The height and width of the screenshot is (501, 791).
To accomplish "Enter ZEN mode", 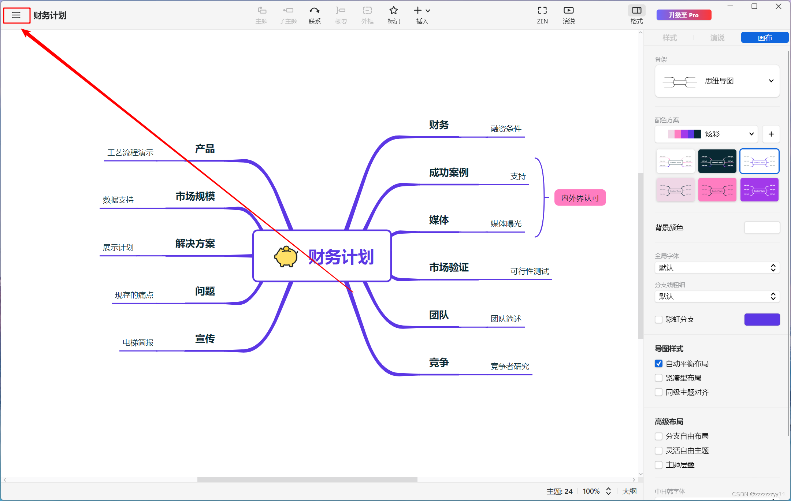I will pyautogui.click(x=542, y=11).
